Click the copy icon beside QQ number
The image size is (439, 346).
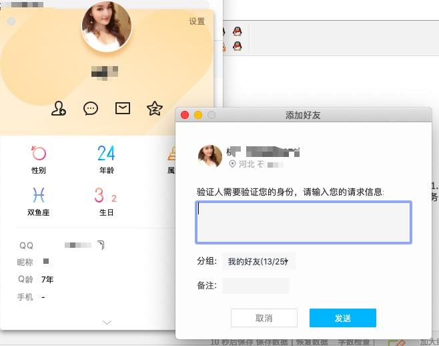(x=101, y=245)
